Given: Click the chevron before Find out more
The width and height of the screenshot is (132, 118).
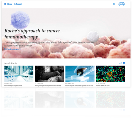Looking at the screenshot, I should click(x=5, y=49).
